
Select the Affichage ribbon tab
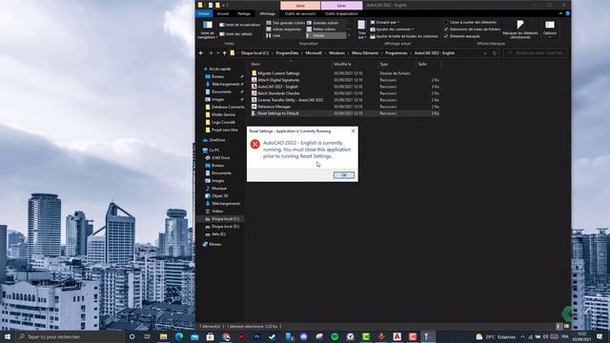point(267,13)
